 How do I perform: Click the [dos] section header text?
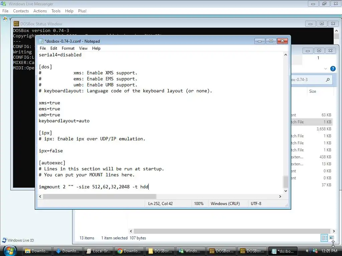45,67
